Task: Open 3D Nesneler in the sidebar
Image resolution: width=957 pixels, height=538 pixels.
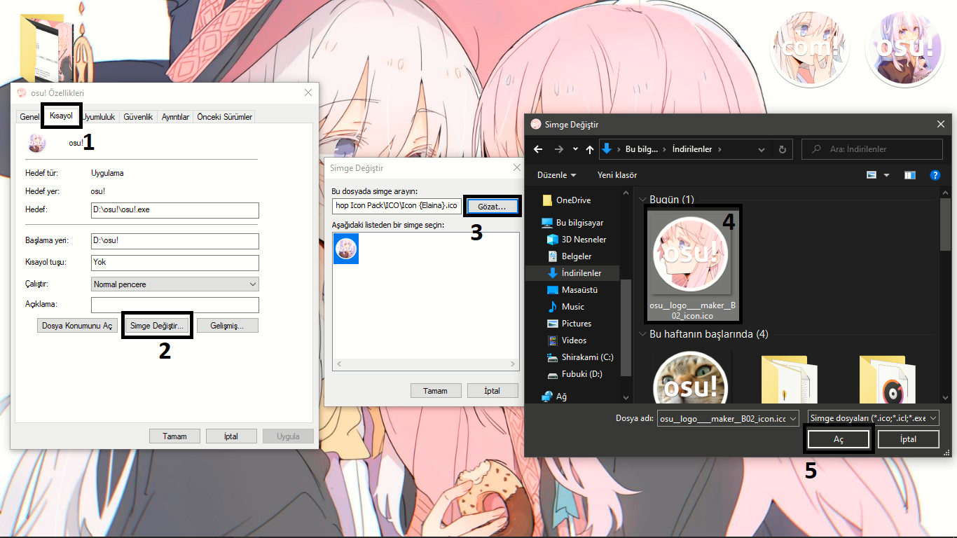Action: tap(577, 240)
